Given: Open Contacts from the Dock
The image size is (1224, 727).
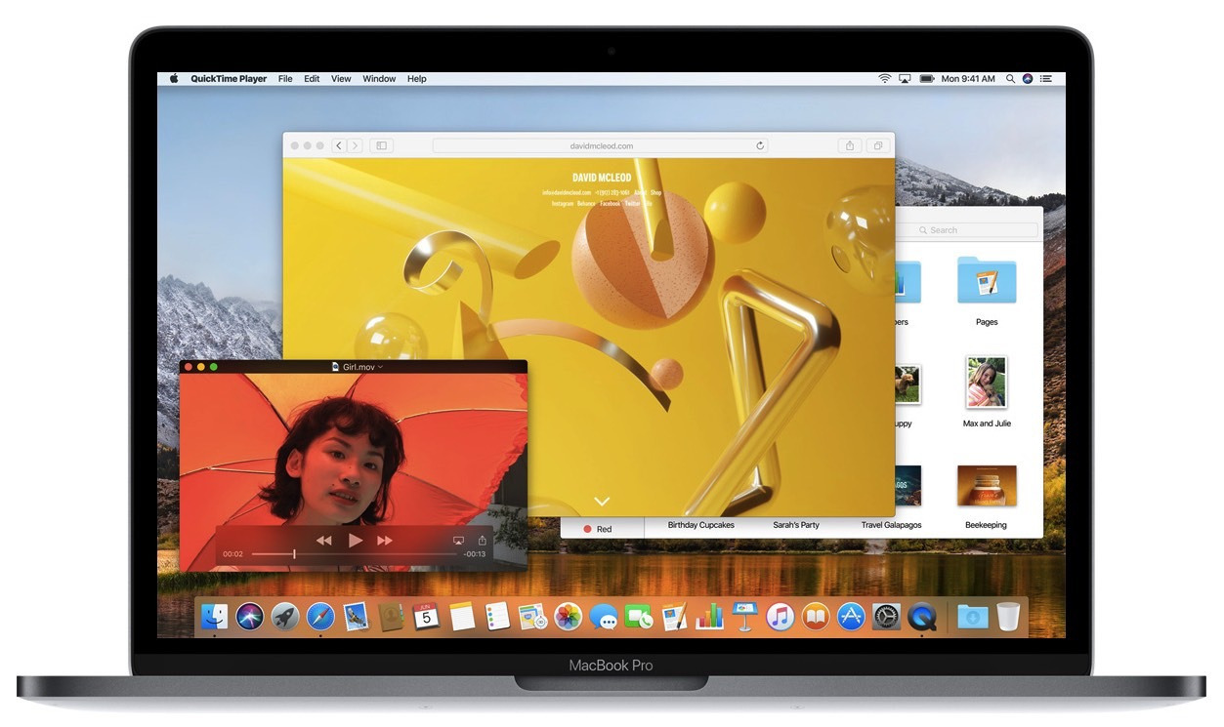Looking at the screenshot, I should click(391, 617).
